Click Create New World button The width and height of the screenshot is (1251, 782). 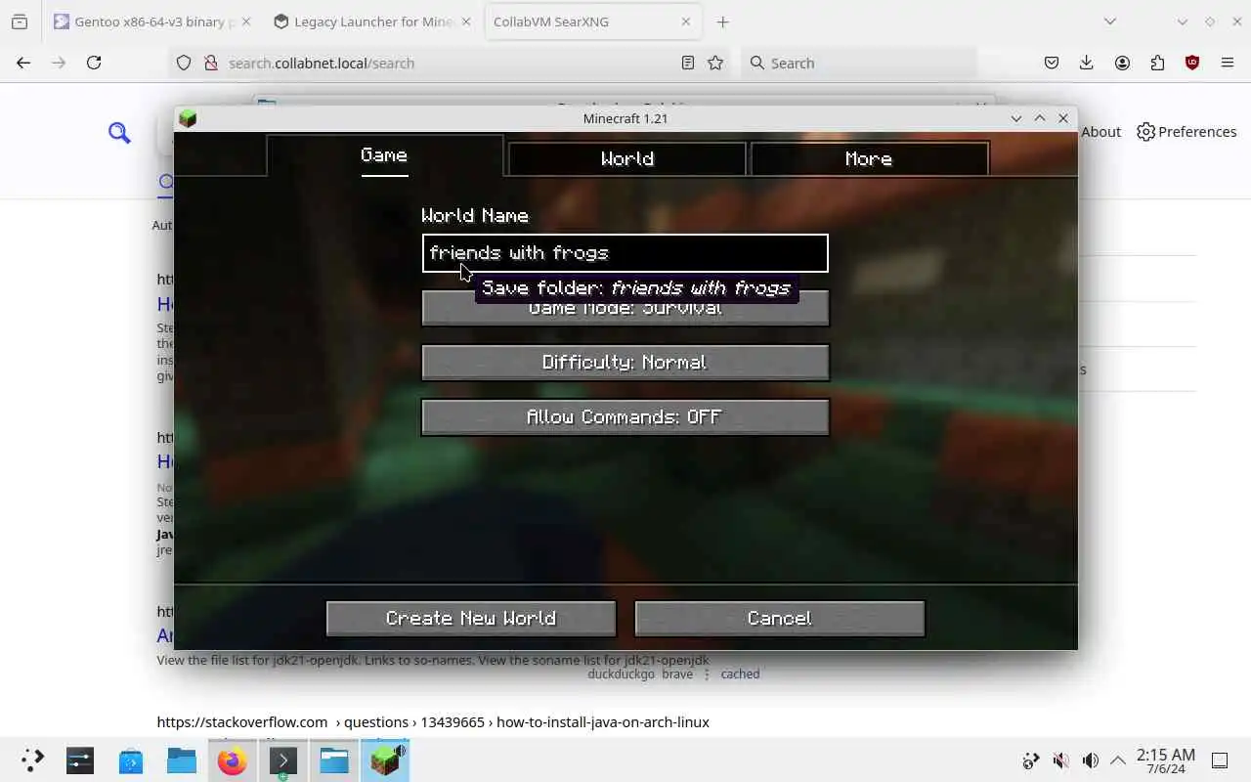(471, 619)
